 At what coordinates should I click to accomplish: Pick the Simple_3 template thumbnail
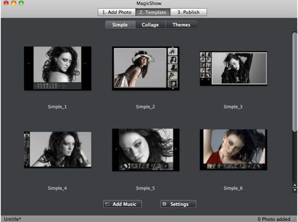click(x=233, y=68)
